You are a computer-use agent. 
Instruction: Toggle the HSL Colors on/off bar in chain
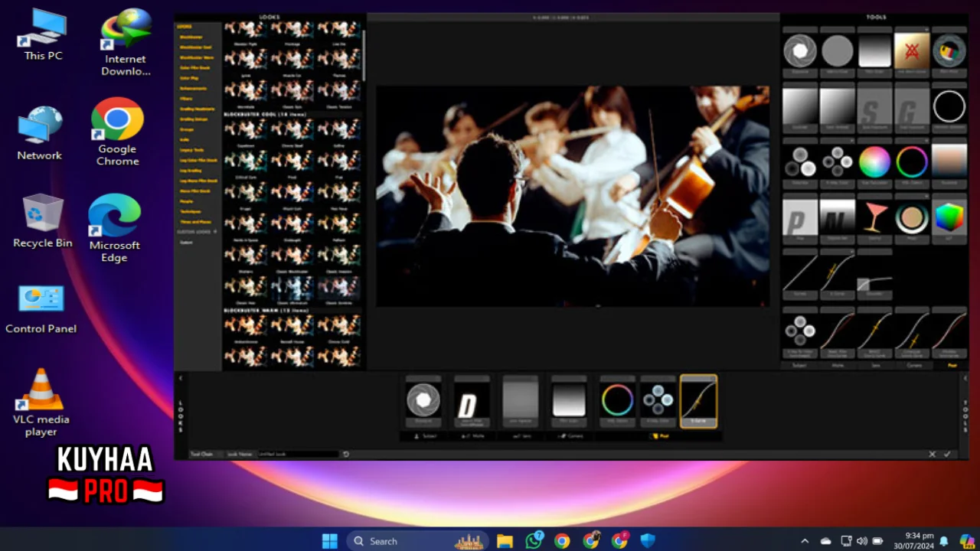tap(617, 379)
